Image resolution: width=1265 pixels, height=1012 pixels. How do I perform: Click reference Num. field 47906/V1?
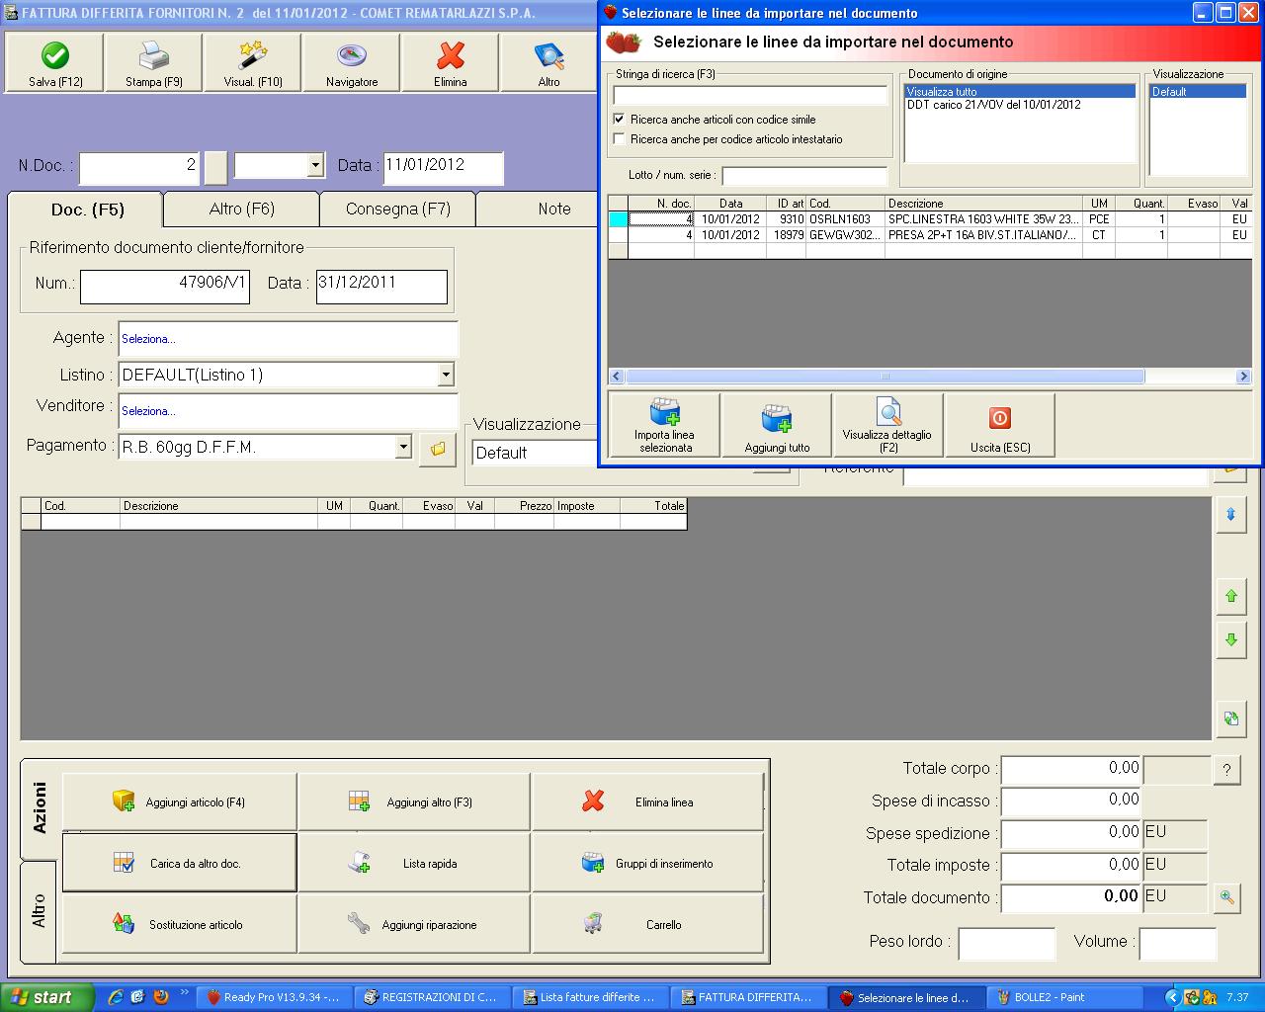[165, 287]
